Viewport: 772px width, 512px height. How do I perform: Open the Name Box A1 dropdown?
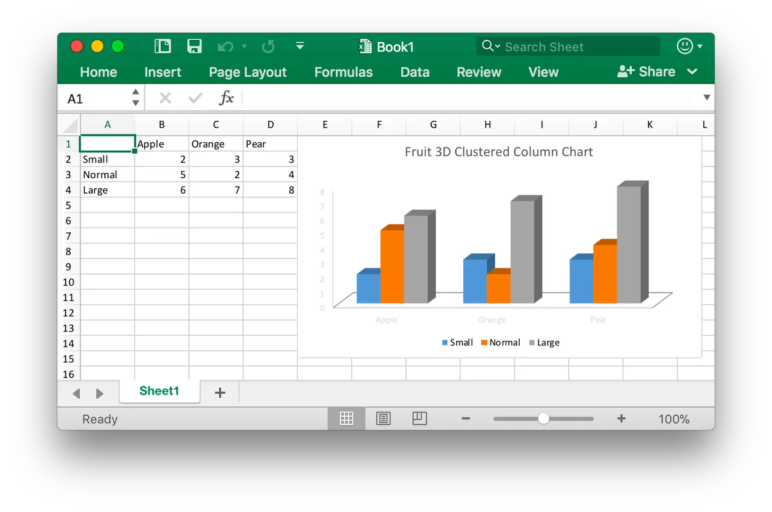[x=135, y=98]
